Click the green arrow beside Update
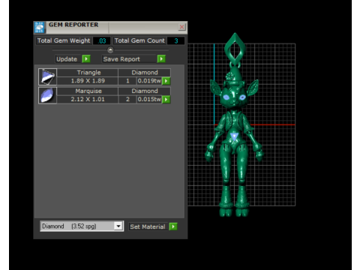Image resolution: width=360 pixels, height=270 pixels. point(86,59)
